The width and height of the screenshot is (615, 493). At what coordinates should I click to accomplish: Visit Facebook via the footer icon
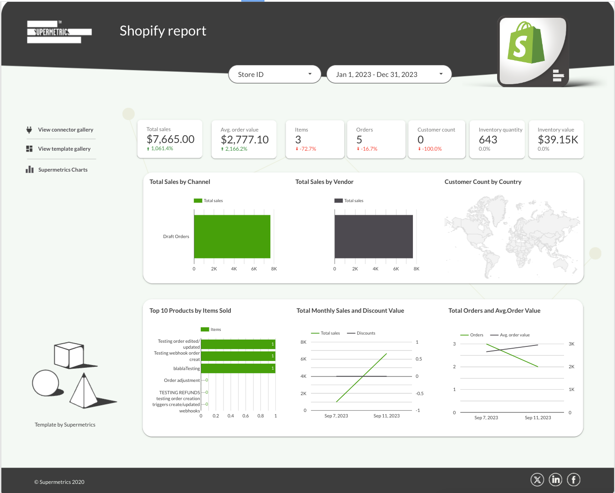[x=574, y=480]
